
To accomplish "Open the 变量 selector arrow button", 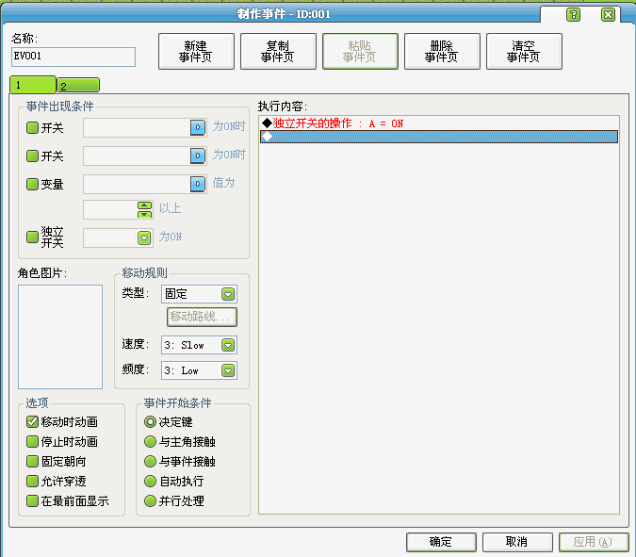I will [198, 184].
